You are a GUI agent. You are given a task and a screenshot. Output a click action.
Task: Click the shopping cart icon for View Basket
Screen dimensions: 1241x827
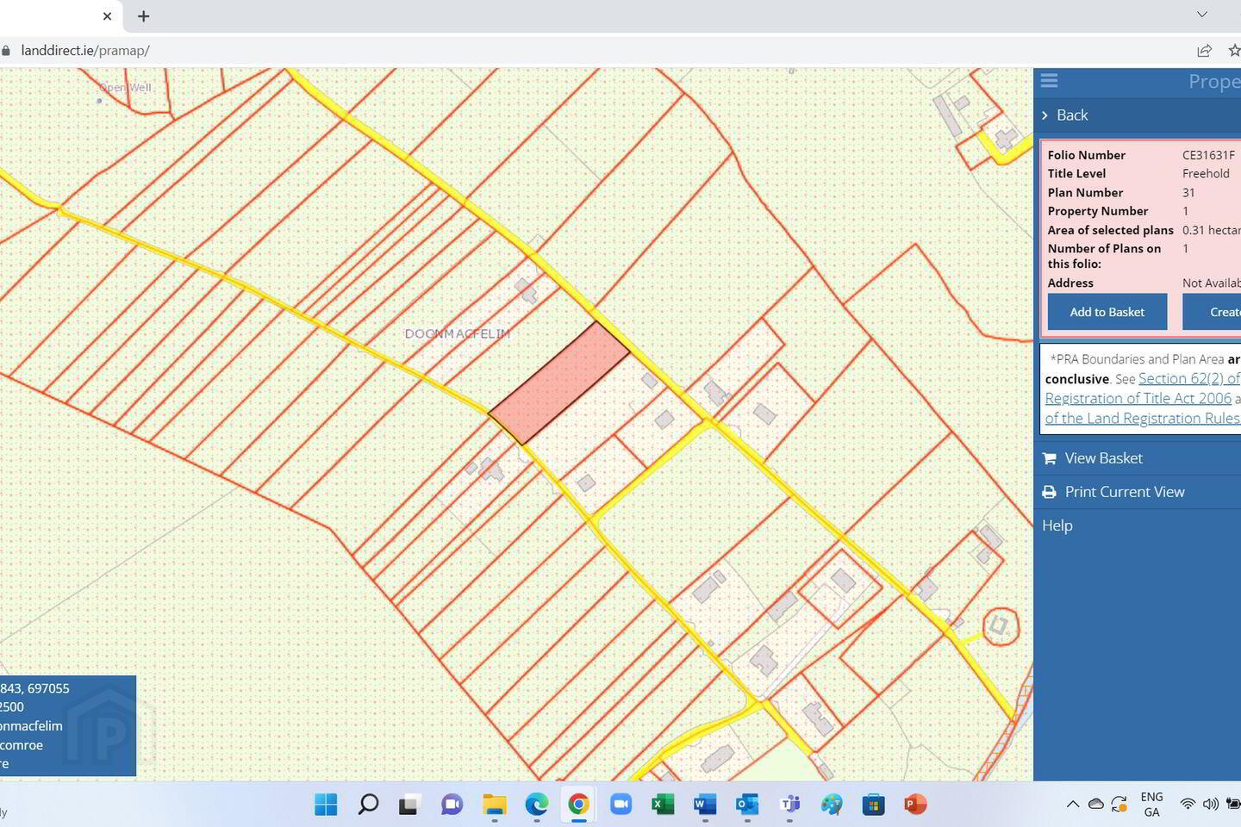(1049, 458)
